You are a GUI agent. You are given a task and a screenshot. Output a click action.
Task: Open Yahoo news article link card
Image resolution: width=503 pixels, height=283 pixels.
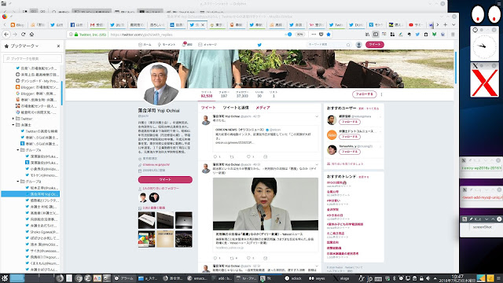[265, 241]
